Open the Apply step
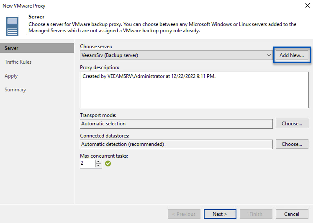The image size is (313, 223). coord(11,76)
